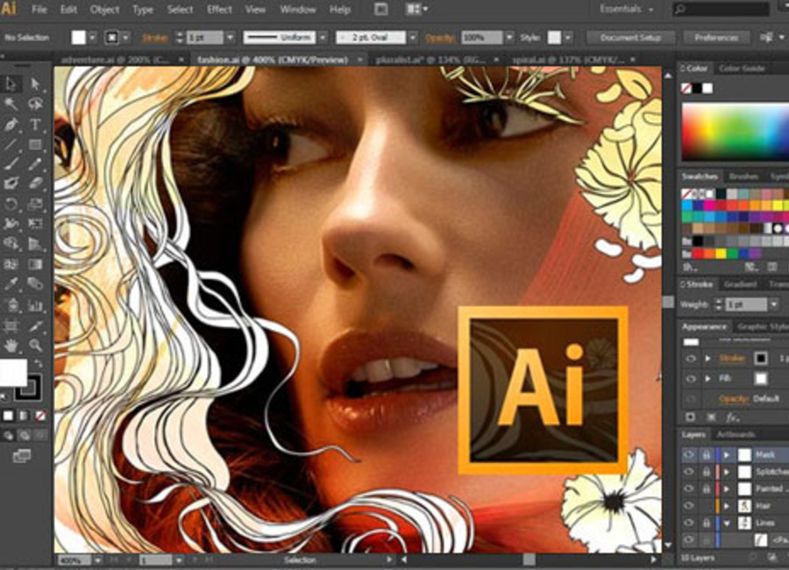Viewport: 789px width, 570px height.
Task: Select the Mesh tool
Action: click(11, 264)
